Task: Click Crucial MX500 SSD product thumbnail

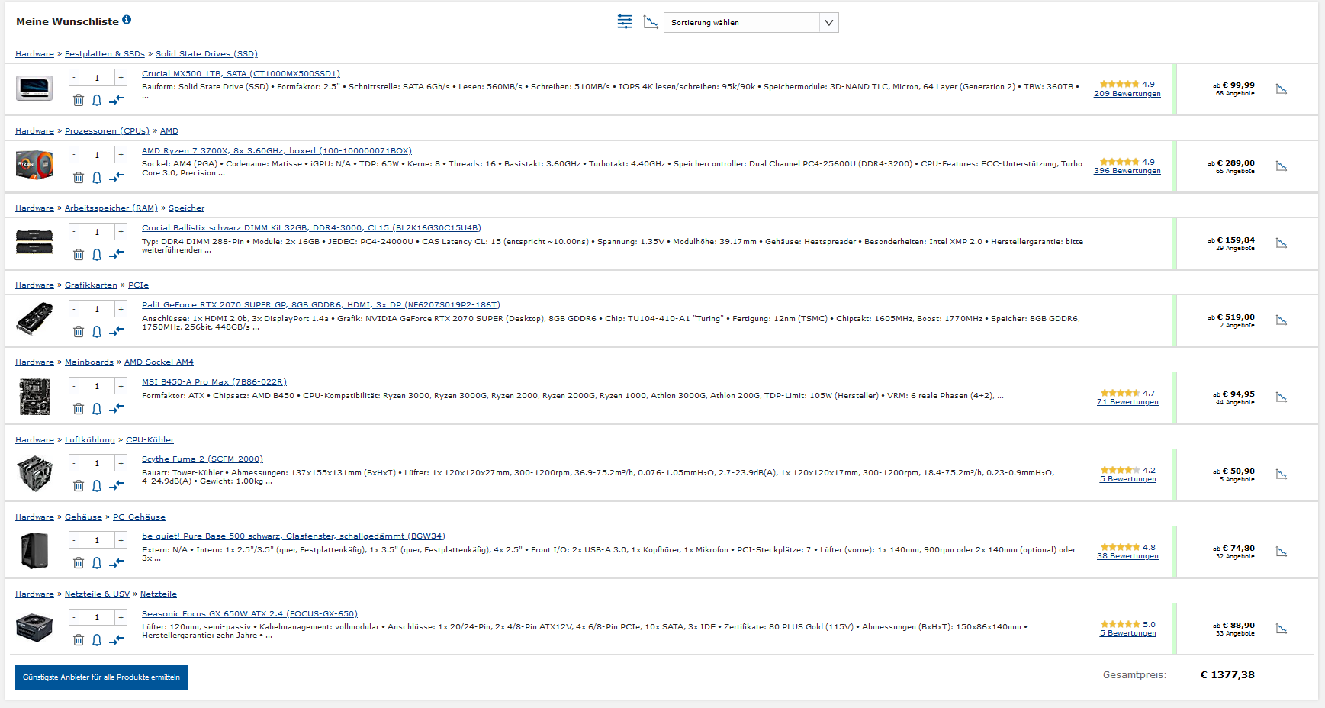Action: (x=34, y=88)
